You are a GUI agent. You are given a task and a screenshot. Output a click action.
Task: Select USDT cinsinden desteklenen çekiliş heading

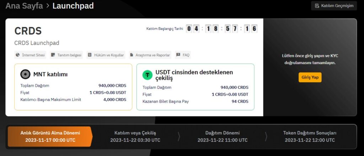(194, 75)
